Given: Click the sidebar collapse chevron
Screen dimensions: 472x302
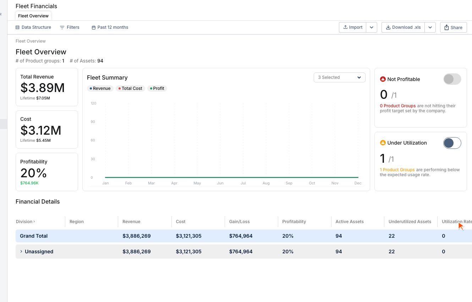Looking at the screenshot, I should click(1, 14).
